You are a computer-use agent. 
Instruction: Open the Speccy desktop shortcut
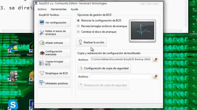tap(13, 78)
